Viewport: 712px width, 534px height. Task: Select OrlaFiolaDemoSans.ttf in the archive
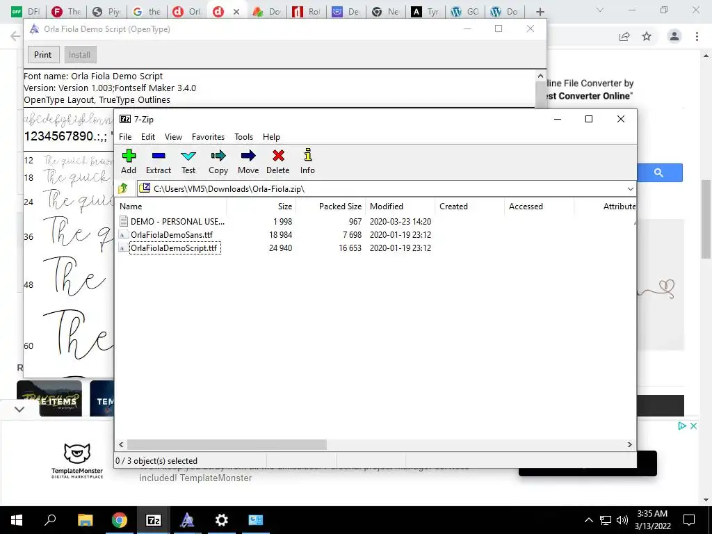coord(171,235)
